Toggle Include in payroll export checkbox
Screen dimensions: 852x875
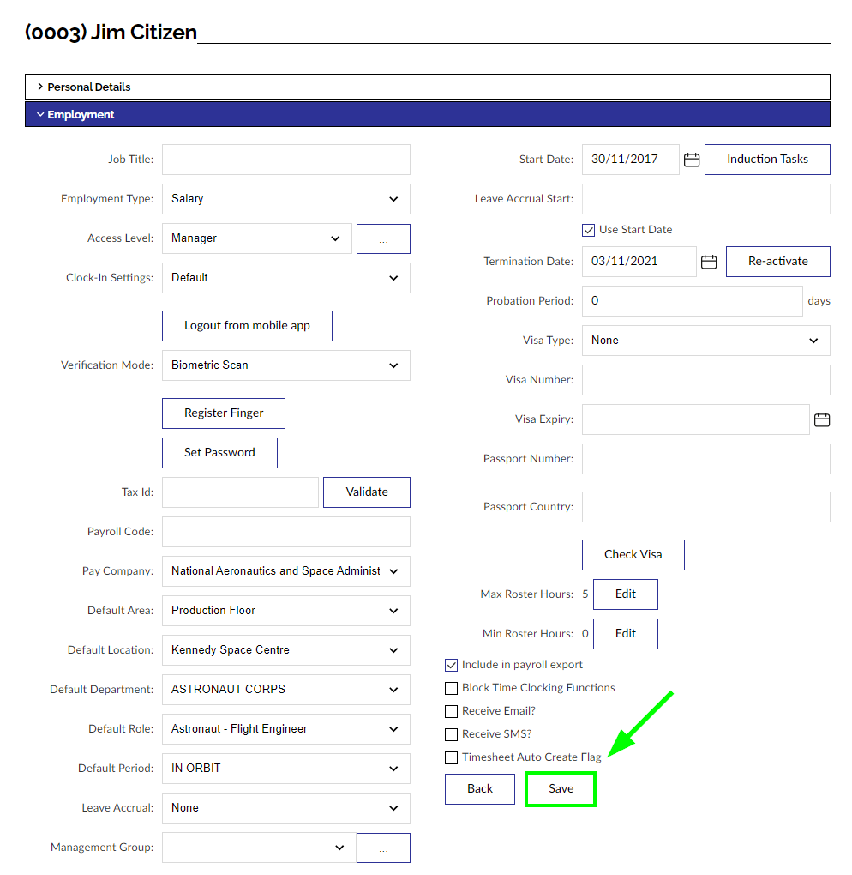pyautogui.click(x=451, y=665)
